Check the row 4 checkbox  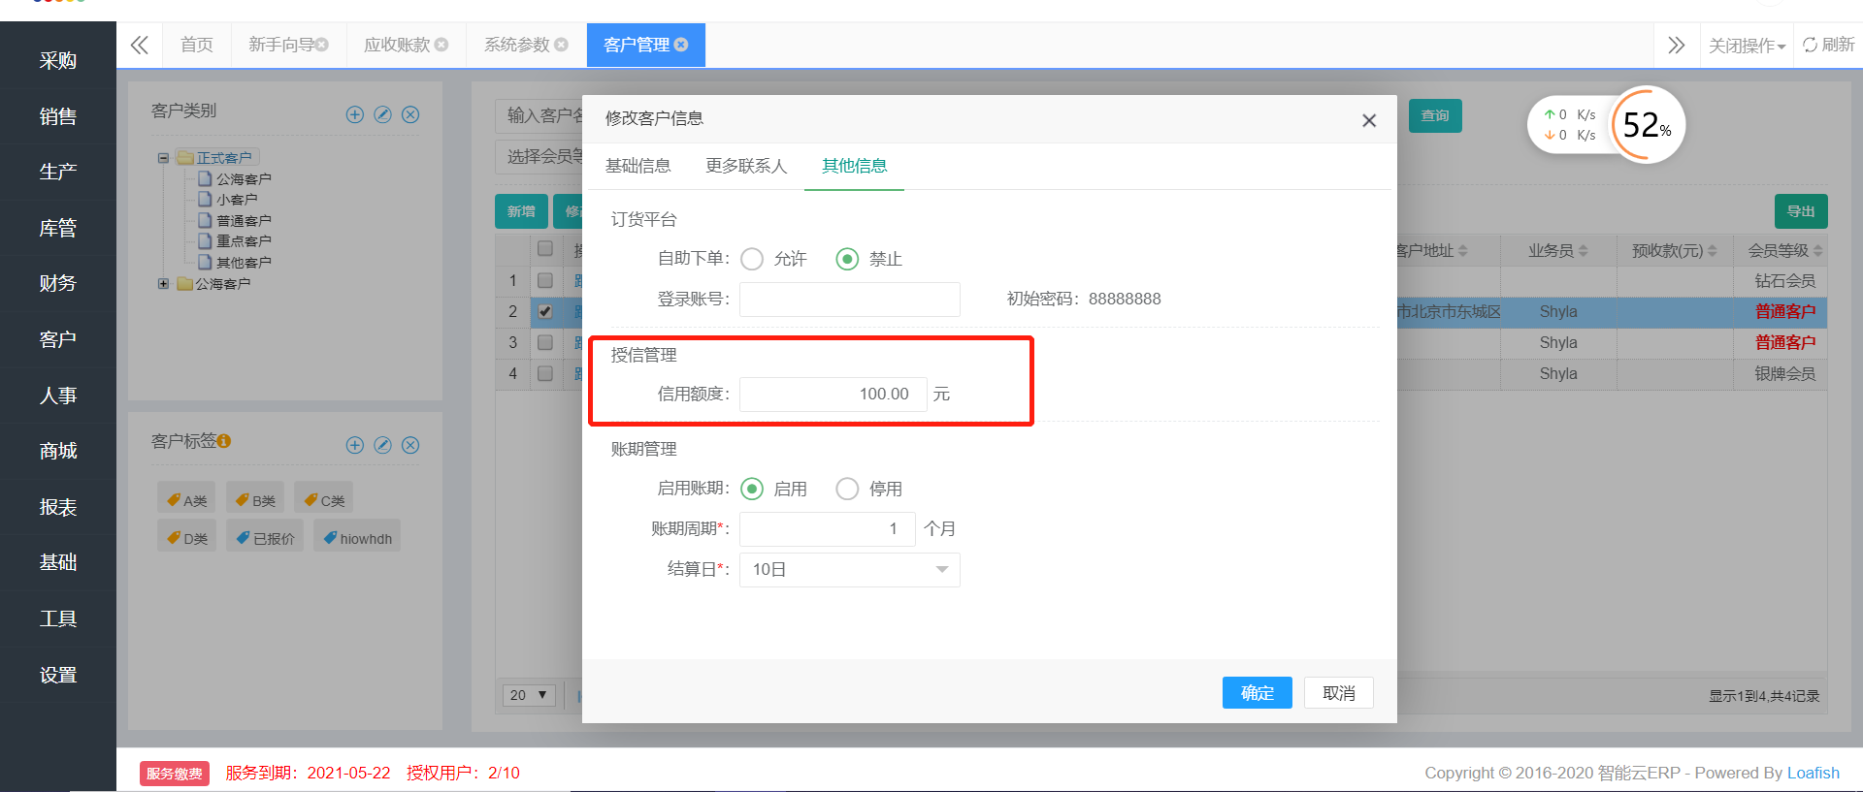[x=545, y=373]
